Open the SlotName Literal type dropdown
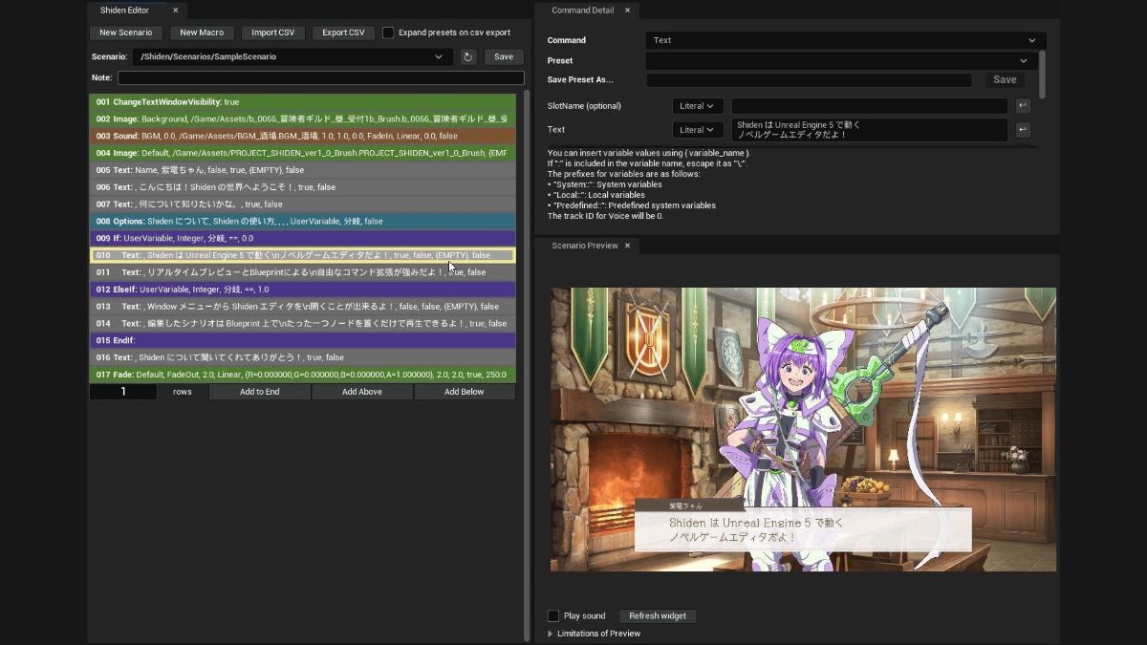Screen dimensions: 1147x645 pos(698,106)
